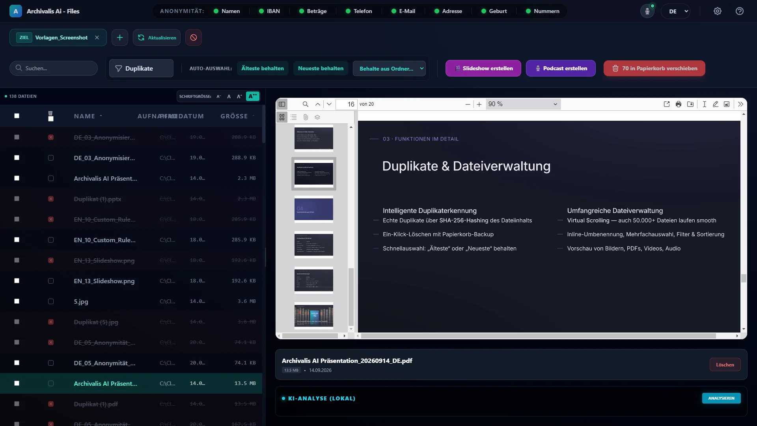This screenshot has width=757, height=426.
Task: Sort the list by GRÖSSE column
Action: 234,116
